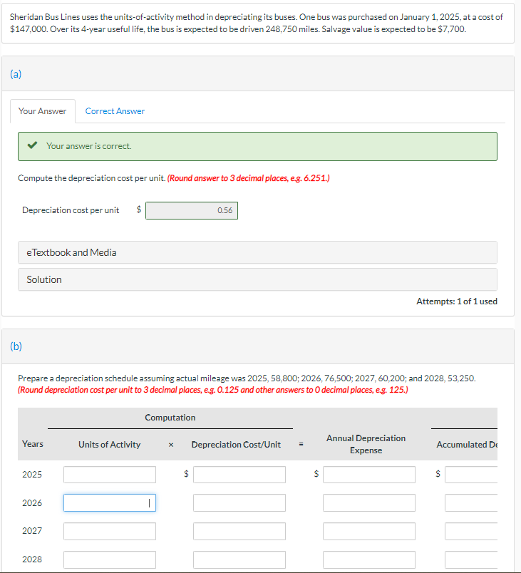Viewport: 521px width, 573px height.
Task: Click the (b) section heading
Action: [16, 346]
